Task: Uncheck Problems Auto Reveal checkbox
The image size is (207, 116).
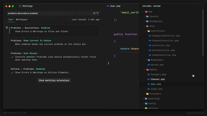Action: click(x=12, y=57)
